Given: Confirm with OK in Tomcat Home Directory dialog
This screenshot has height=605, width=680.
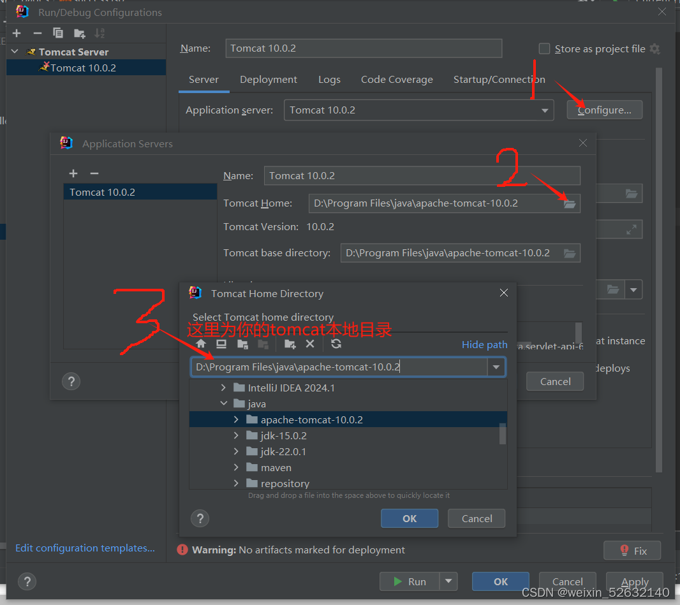Looking at the screenshot, I should click(410, 518).
